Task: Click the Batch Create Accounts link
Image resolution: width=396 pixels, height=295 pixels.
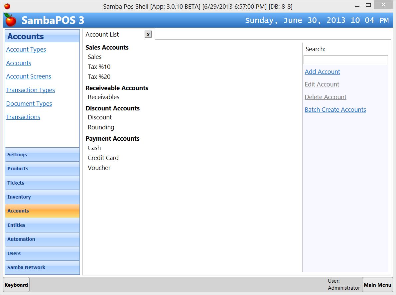Action: (335, 109)
